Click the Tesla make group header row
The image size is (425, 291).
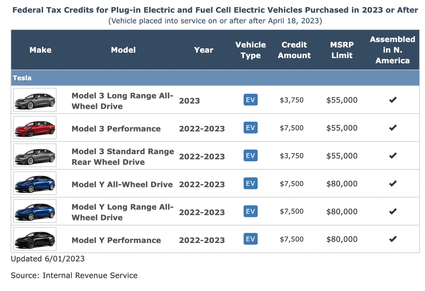[x=215, y=78]
